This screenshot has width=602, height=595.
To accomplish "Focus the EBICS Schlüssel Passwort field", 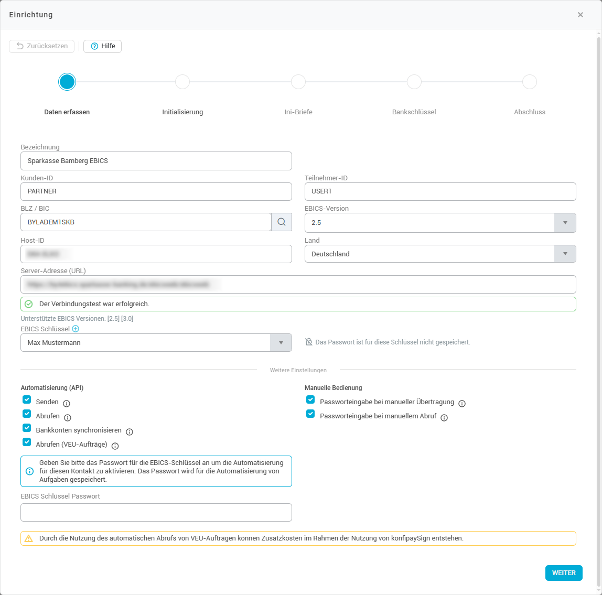I will coord(156,513).
